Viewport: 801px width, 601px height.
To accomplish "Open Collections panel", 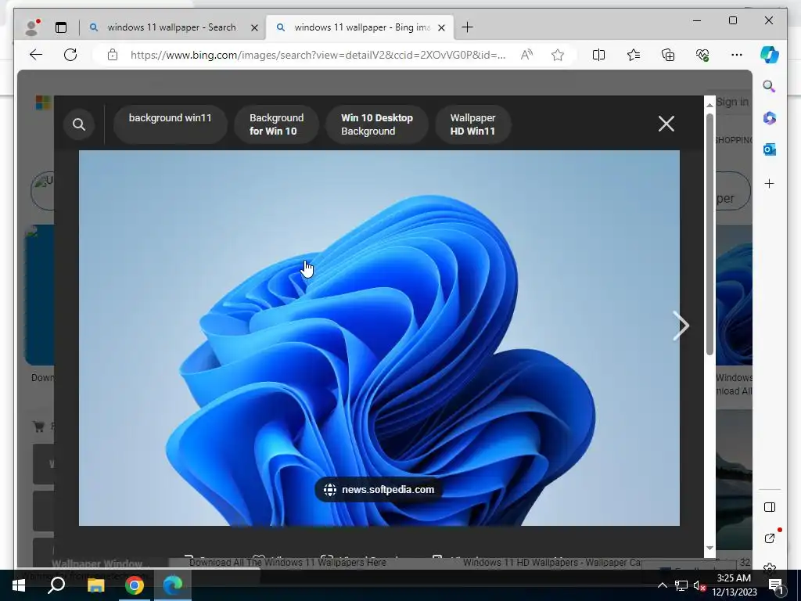I will 668,55.
